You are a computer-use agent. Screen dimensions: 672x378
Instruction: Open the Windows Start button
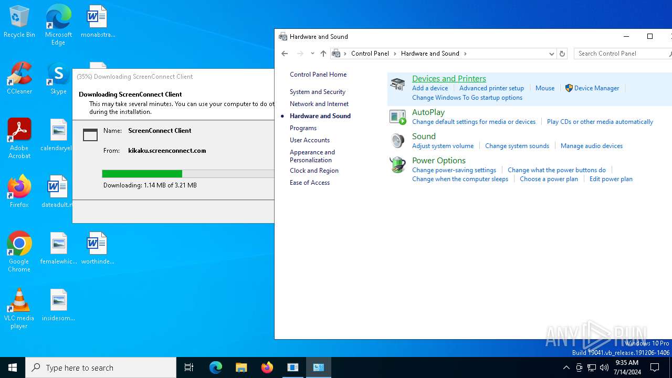click(x=13, y=367)
